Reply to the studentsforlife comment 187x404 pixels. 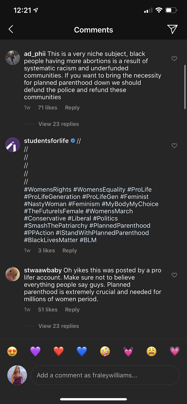pos(70,250)
